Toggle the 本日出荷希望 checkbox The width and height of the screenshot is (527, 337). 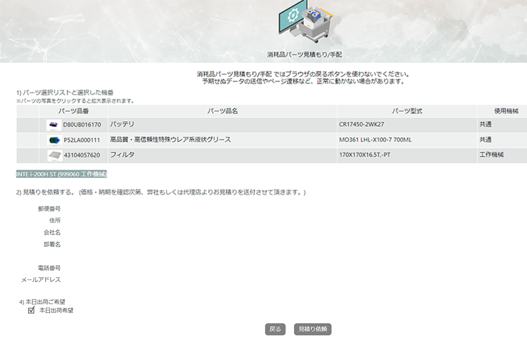point(31,310)
